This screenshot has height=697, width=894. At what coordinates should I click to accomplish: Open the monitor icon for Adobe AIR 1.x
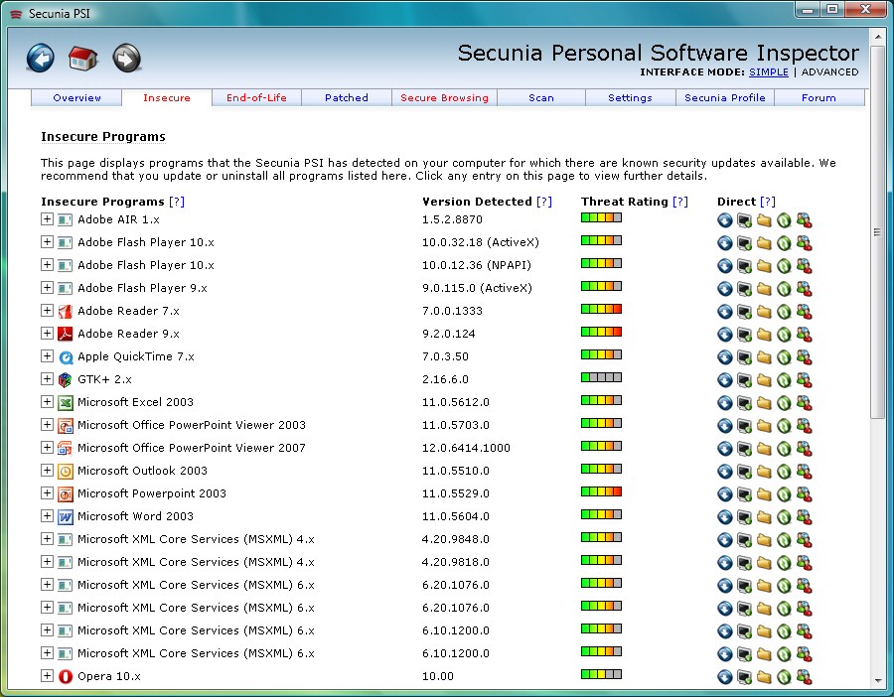[x=745, y=220]
